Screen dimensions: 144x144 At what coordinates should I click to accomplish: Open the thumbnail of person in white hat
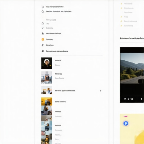(x=47, y=63)
